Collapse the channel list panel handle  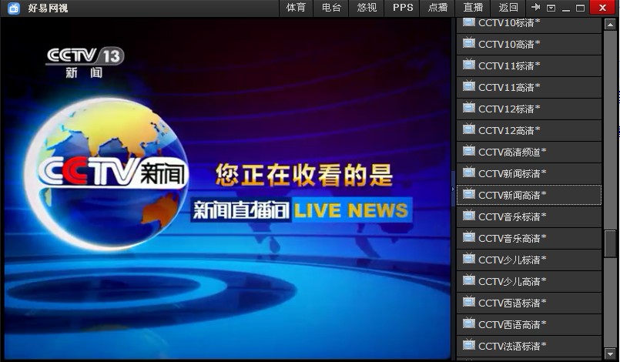[453, 189]
